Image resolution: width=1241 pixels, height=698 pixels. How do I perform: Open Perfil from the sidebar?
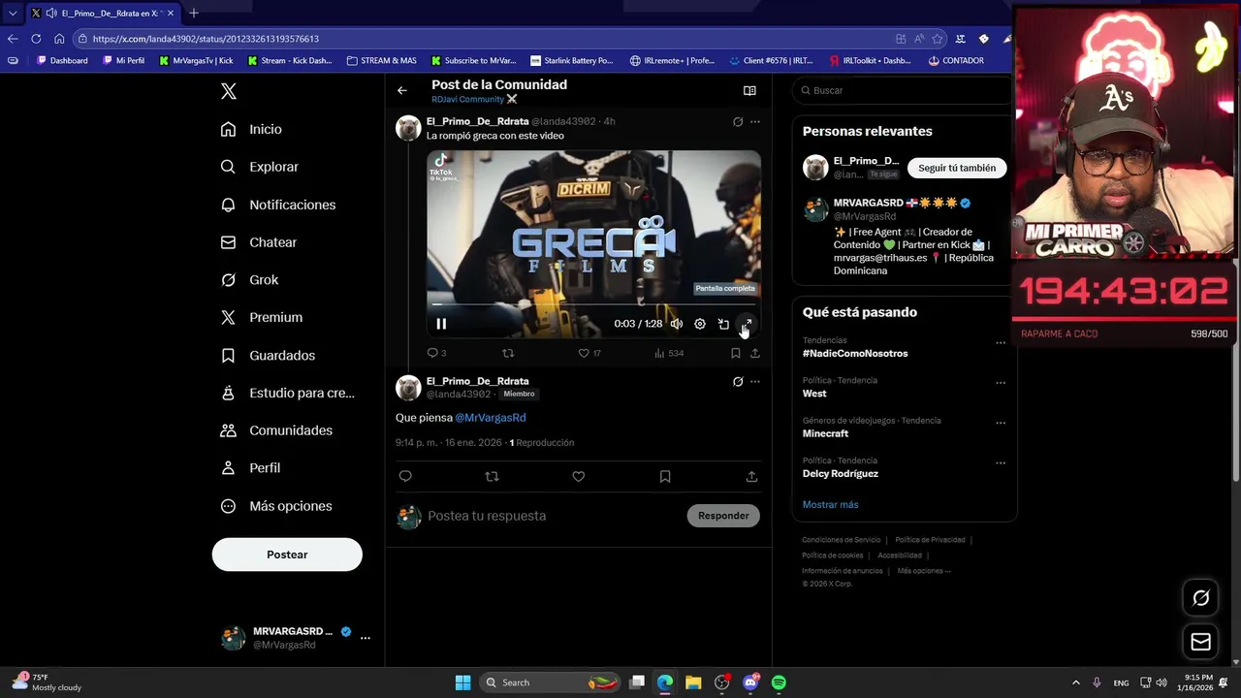(x=250, y=468)
